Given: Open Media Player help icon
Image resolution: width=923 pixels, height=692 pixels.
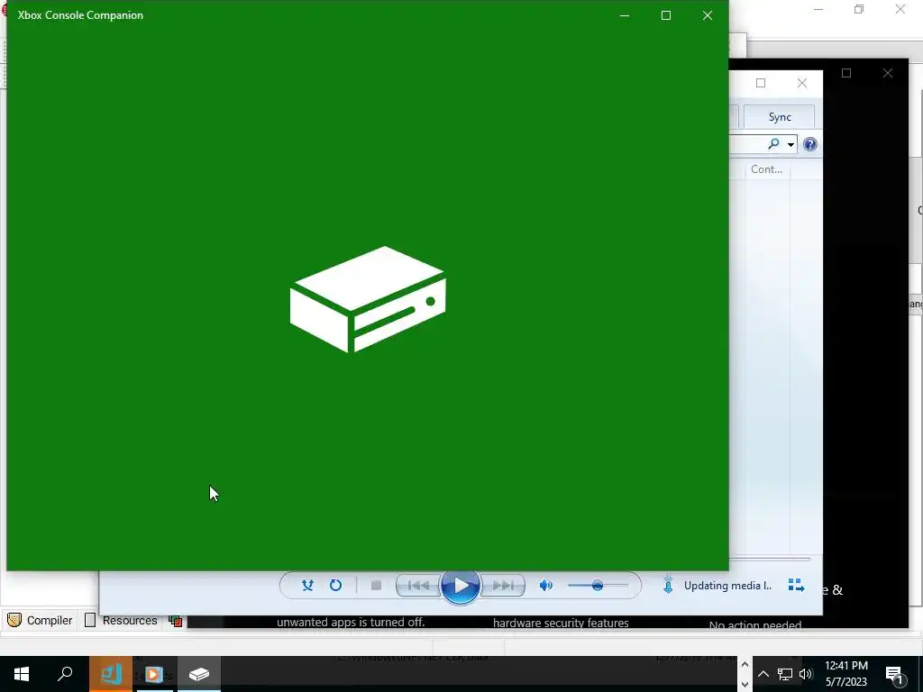Looking at the screenshot, I should (810, 144).
